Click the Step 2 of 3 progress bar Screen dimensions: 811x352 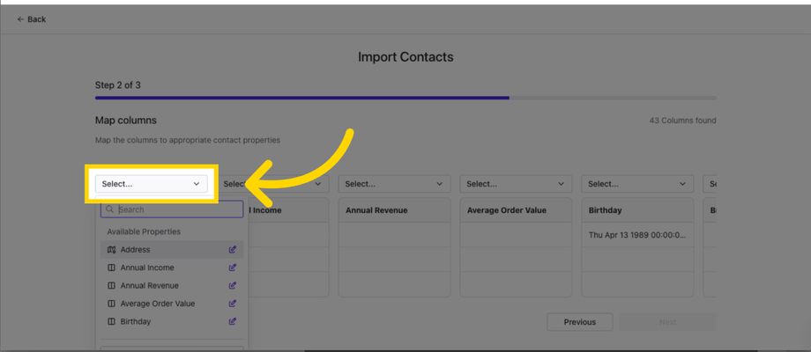405,98
